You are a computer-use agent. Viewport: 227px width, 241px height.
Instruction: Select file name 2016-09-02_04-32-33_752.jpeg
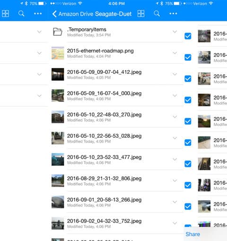coord(105,221)
